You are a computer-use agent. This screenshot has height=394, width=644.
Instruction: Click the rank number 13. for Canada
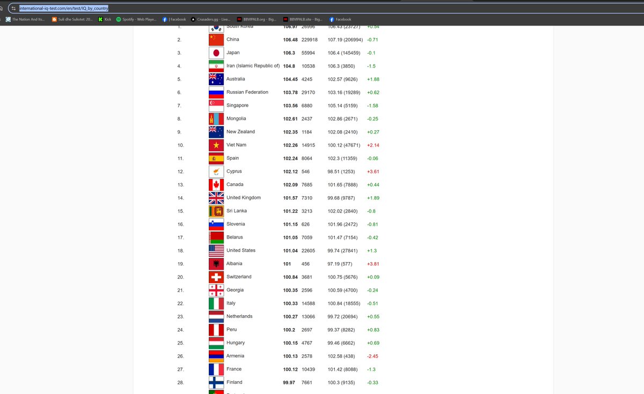(180, 185)
